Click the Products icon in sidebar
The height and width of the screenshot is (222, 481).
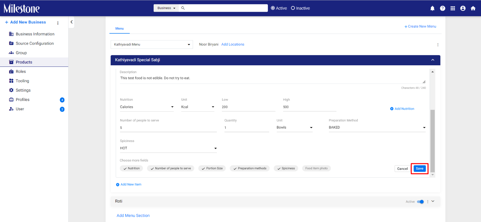11,62
